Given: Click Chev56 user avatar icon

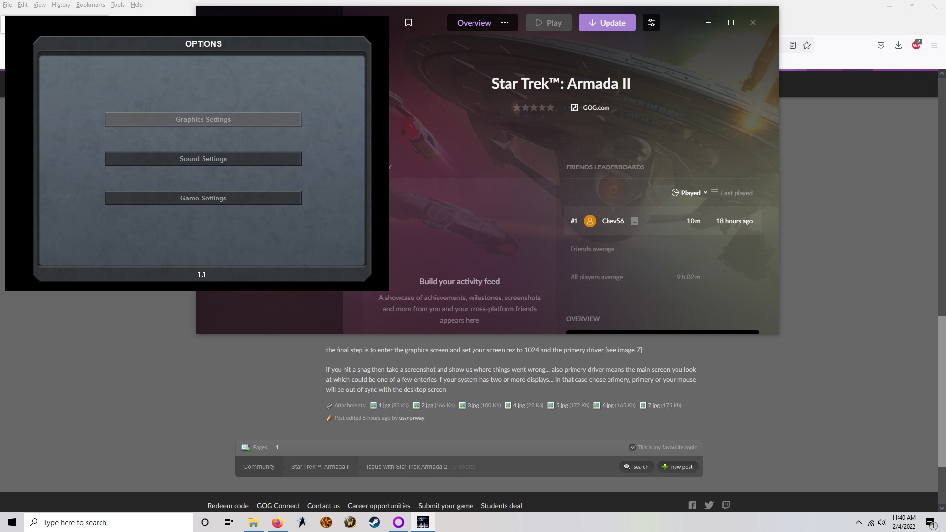Looking at the screenshot, I should (590, 221).
